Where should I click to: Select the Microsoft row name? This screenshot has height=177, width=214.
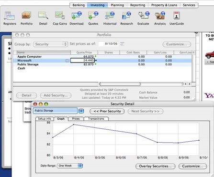24,61
